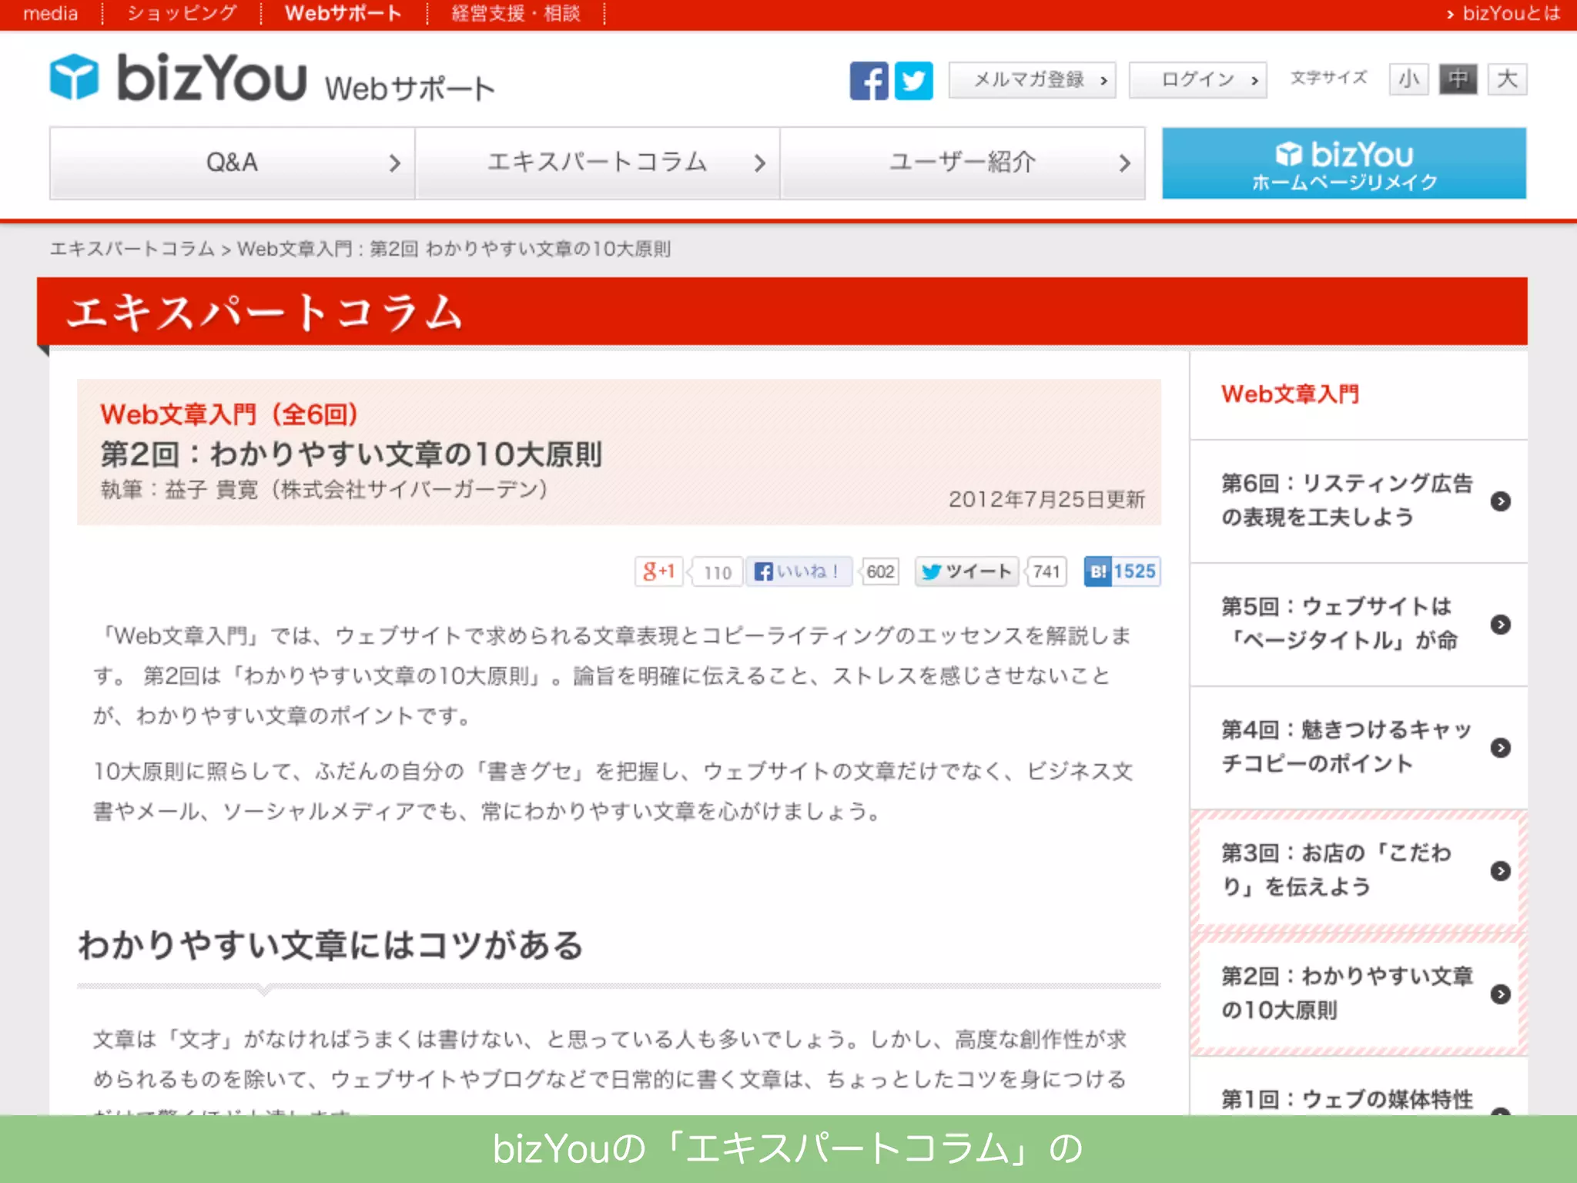This screenshot has width=1577, height=1183.
Task: Open the ユーザー紹介 navigation item
Action: coord(963,163)
